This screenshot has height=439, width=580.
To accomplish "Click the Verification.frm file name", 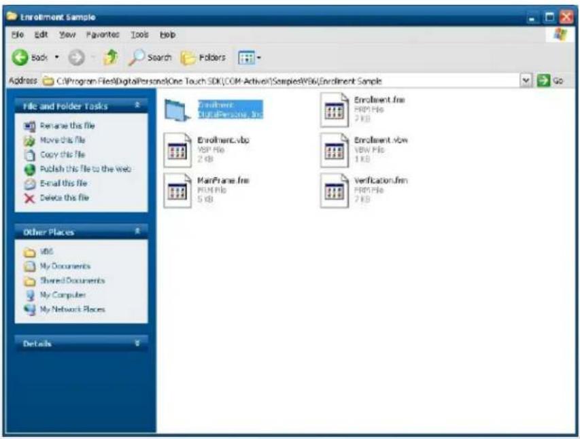I will pos(381,181).
